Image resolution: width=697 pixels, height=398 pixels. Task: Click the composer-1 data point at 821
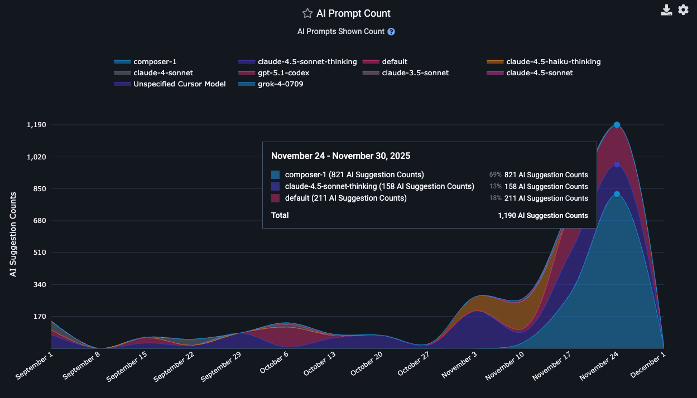[x=617, y=194]
